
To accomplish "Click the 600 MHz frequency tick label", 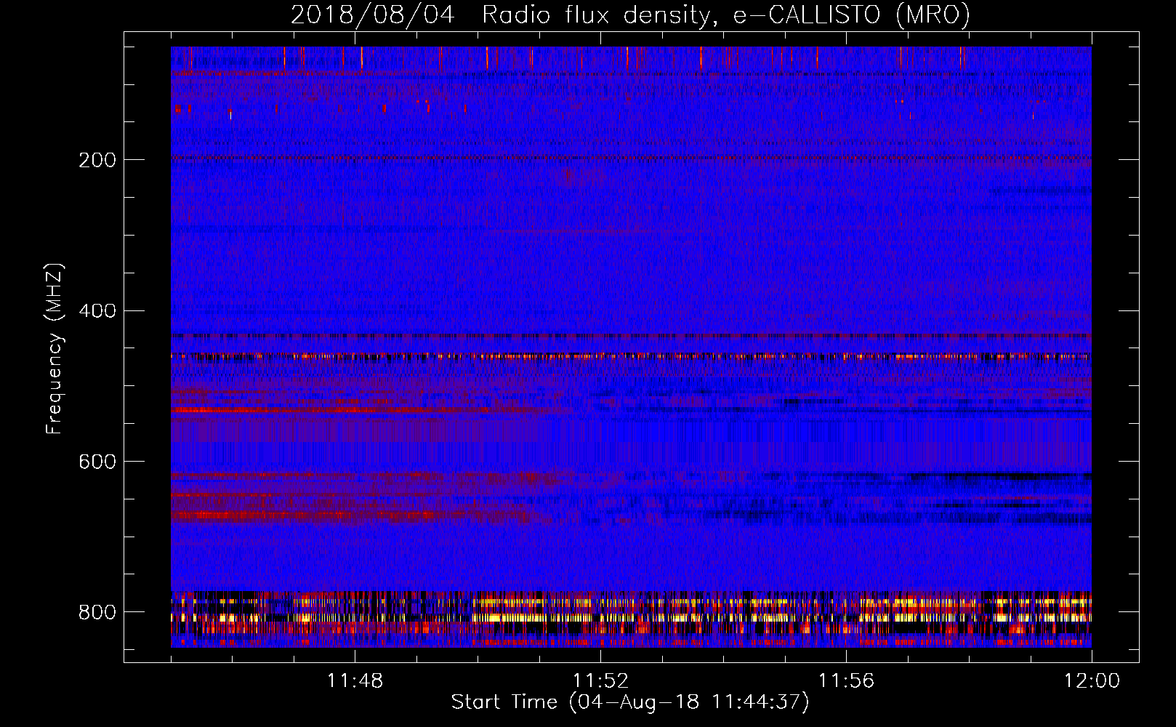I will (97, 462).
